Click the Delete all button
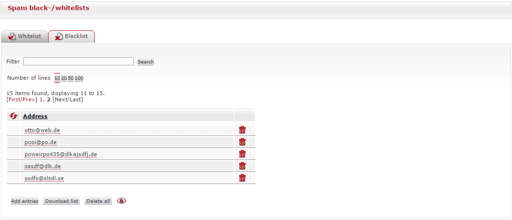The height and width of the screenshot is (220, 512). [x=98, y=201]
